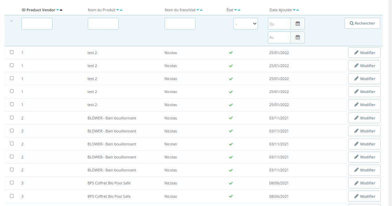Click the Rechercher search button
Screen dimensions: 392x206
pos(362,23)
